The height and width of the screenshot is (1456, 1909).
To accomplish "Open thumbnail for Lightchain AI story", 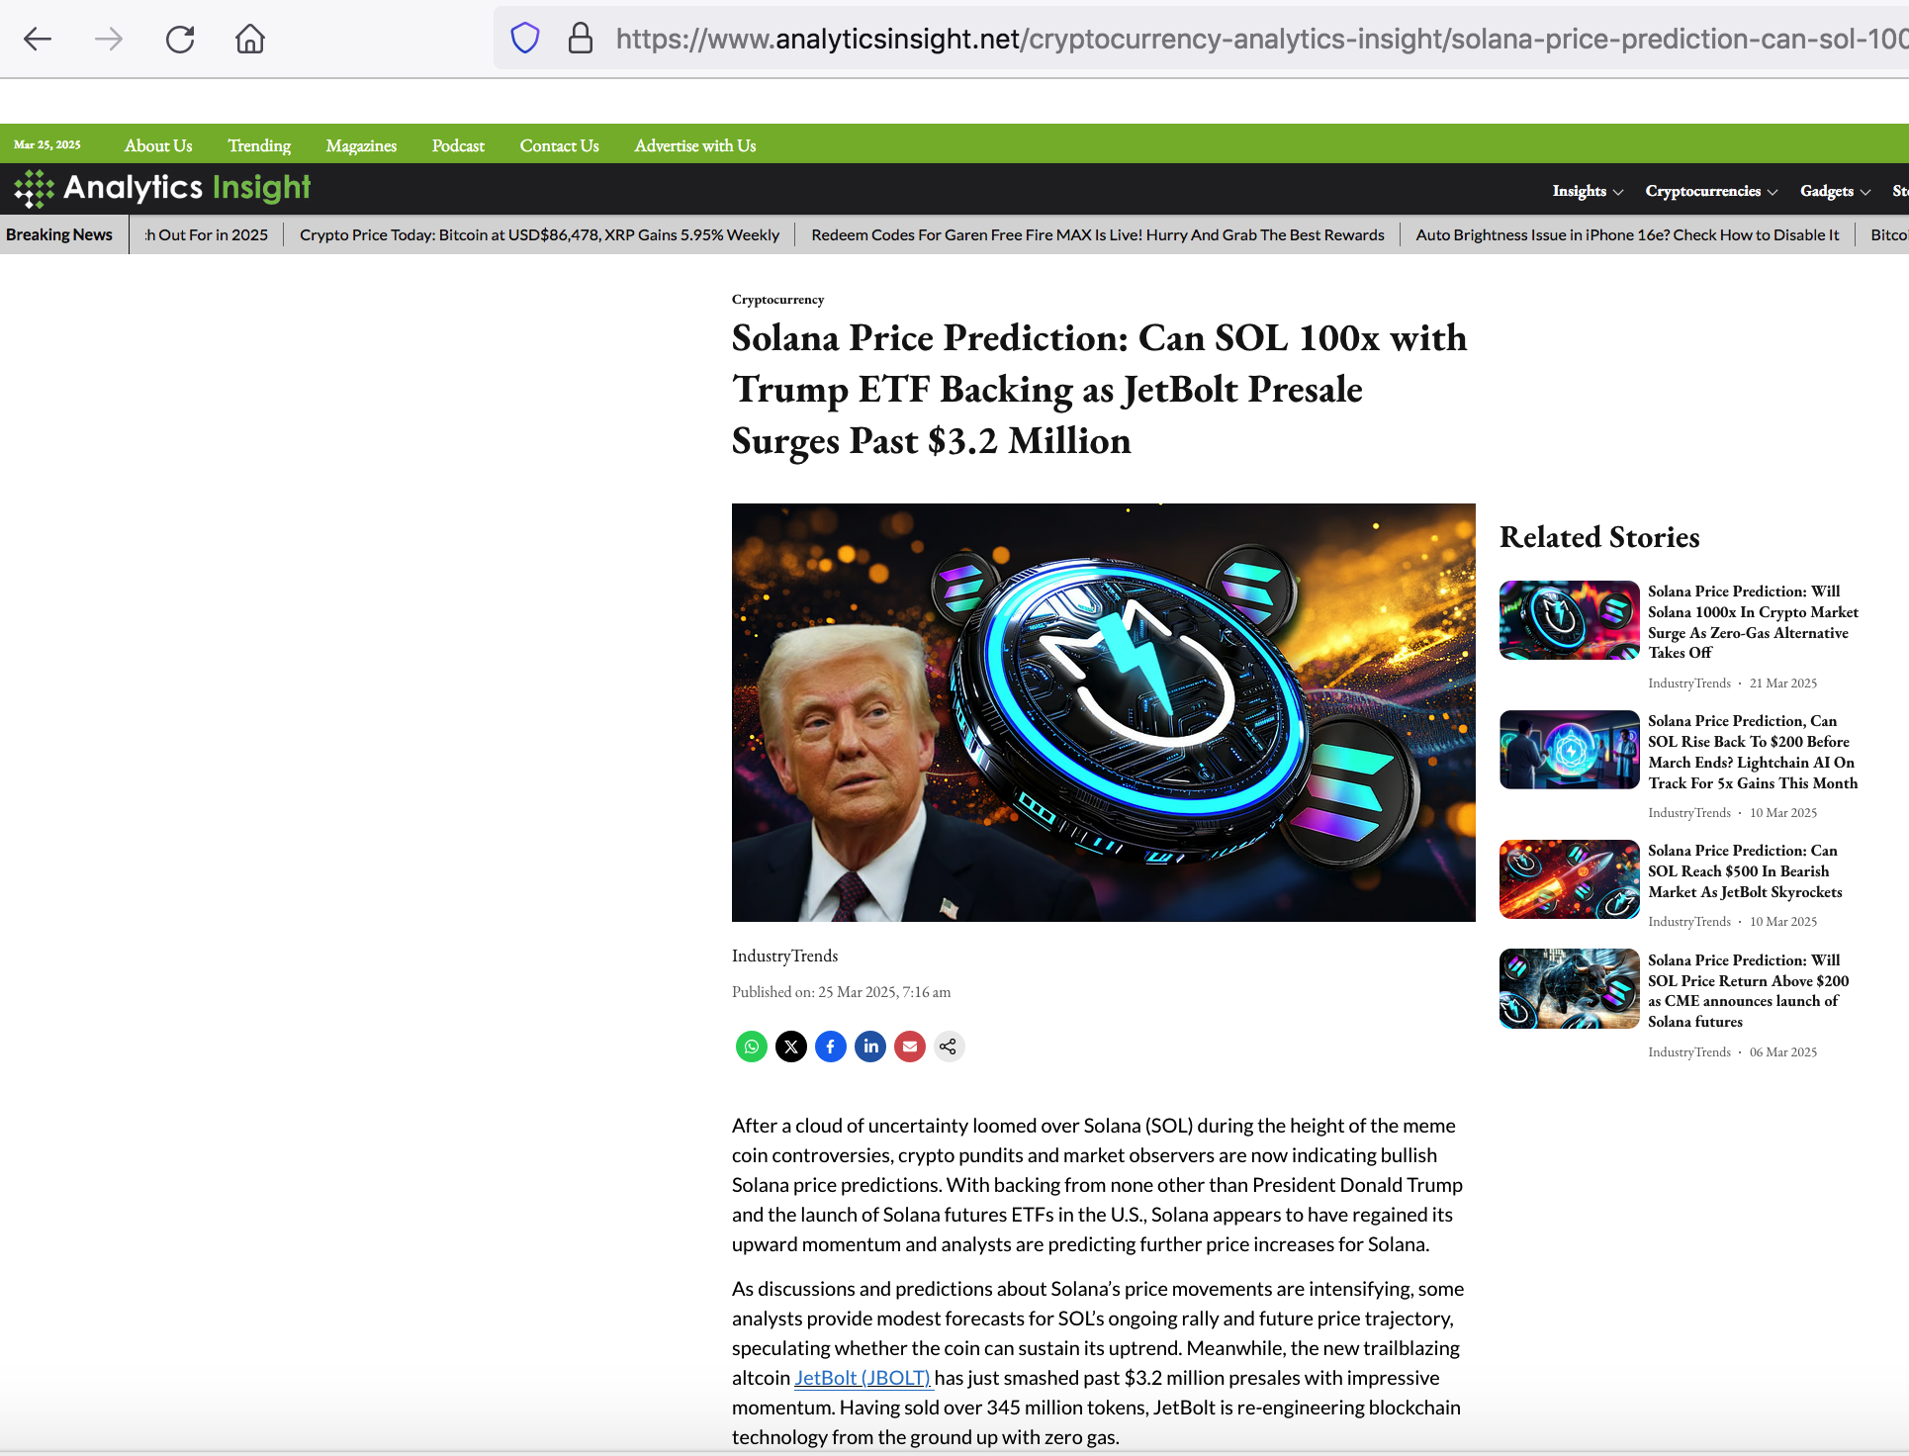I will [1569, 750].
